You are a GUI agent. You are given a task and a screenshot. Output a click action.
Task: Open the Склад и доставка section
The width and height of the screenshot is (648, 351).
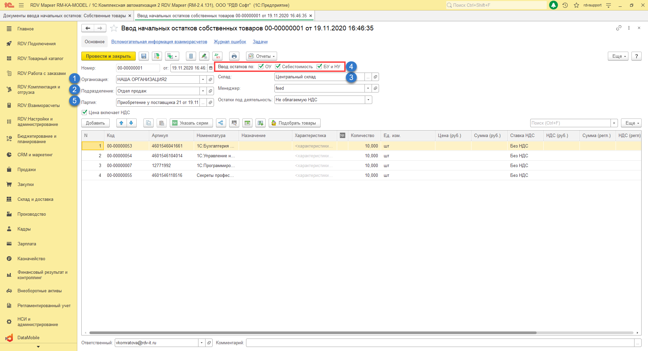click(x=35, y=199)
